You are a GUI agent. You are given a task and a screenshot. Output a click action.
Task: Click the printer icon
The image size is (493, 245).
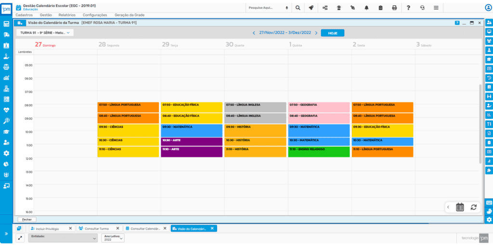(x=394, y=8)
